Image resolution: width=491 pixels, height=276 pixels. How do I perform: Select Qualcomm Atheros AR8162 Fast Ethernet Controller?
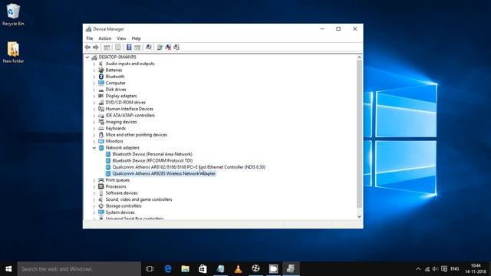point(189,167)
